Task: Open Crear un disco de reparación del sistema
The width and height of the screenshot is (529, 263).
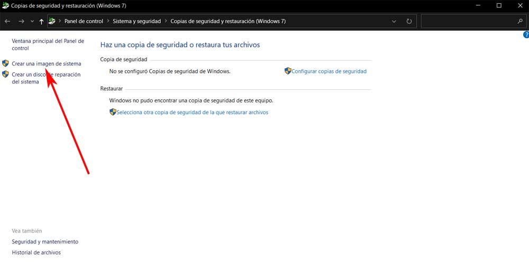Action: 46,78
